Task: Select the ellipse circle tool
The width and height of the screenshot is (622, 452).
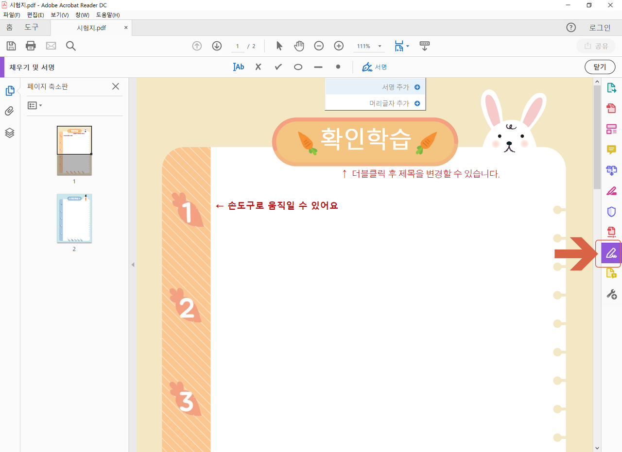Action: coord(298,67)
